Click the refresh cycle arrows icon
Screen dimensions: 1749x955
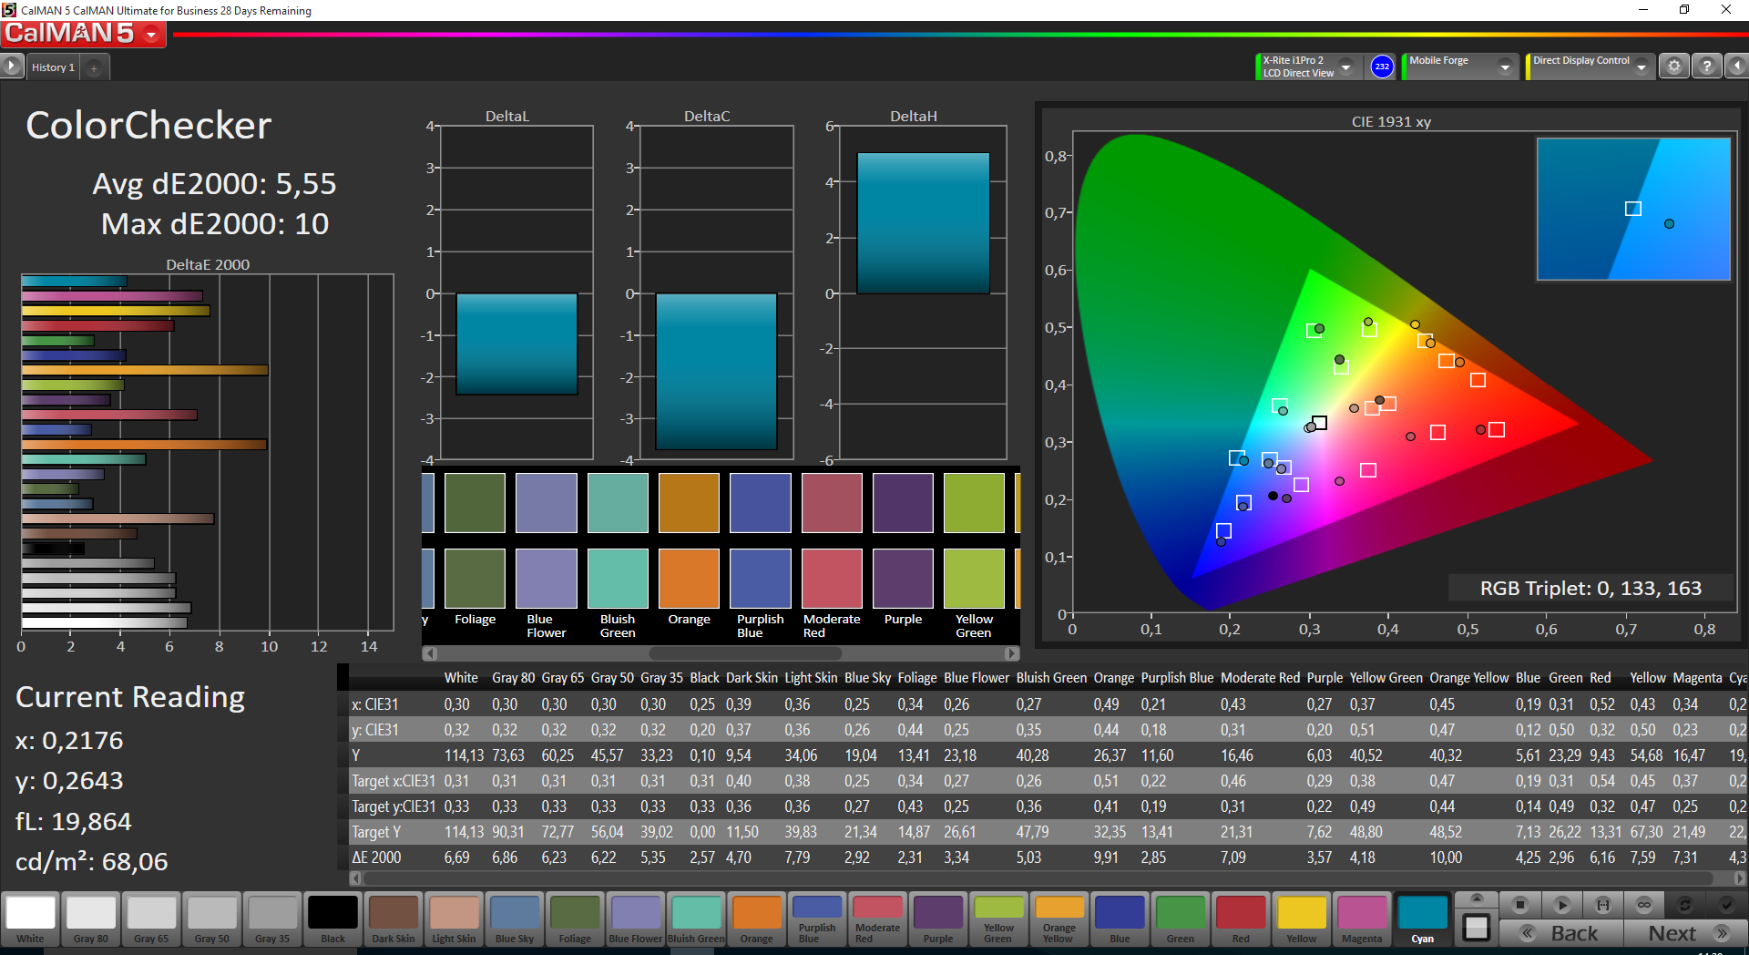coord(1684,905)
